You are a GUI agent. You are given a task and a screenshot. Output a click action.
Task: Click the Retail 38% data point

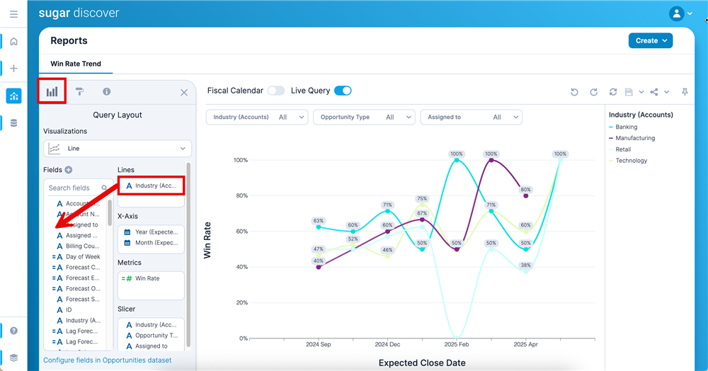coord(525,271)
